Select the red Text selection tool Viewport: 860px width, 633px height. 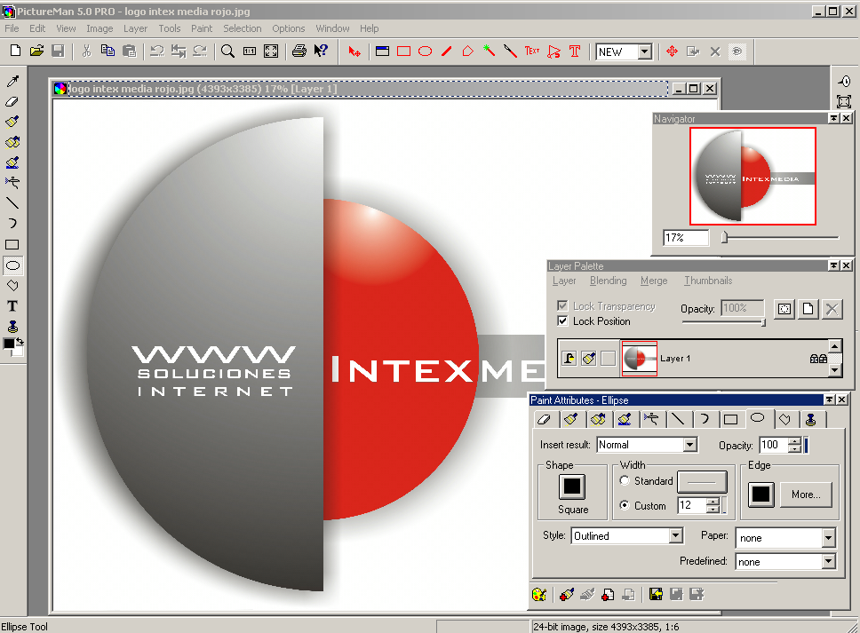coord(531,51)
